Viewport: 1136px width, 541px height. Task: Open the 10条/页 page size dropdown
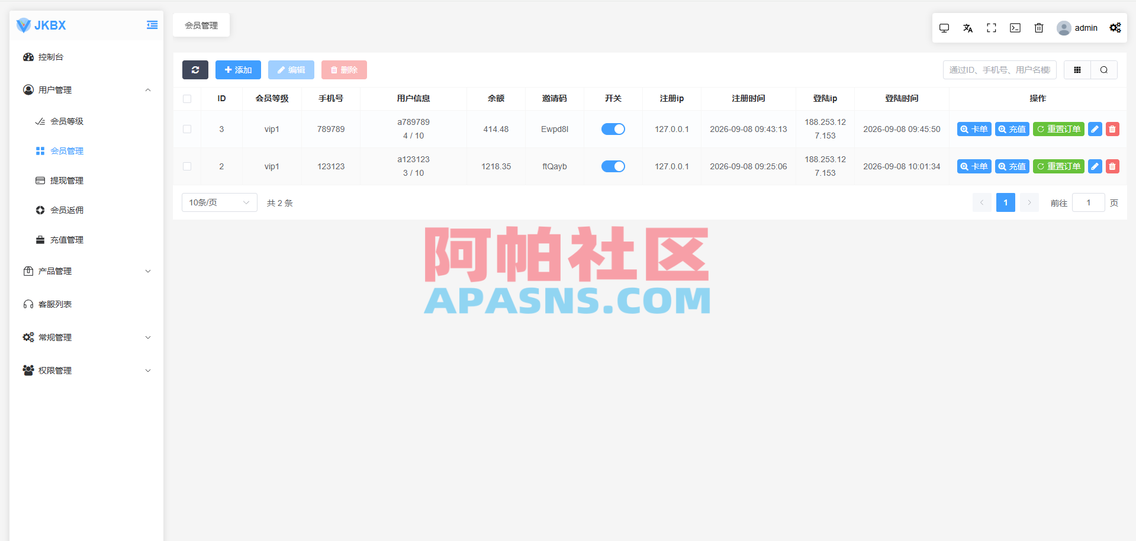[220, 202]
